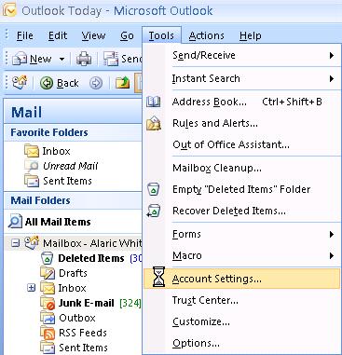
Task: Click the Outlook title bar icon
Action: (x=8, y=10)
